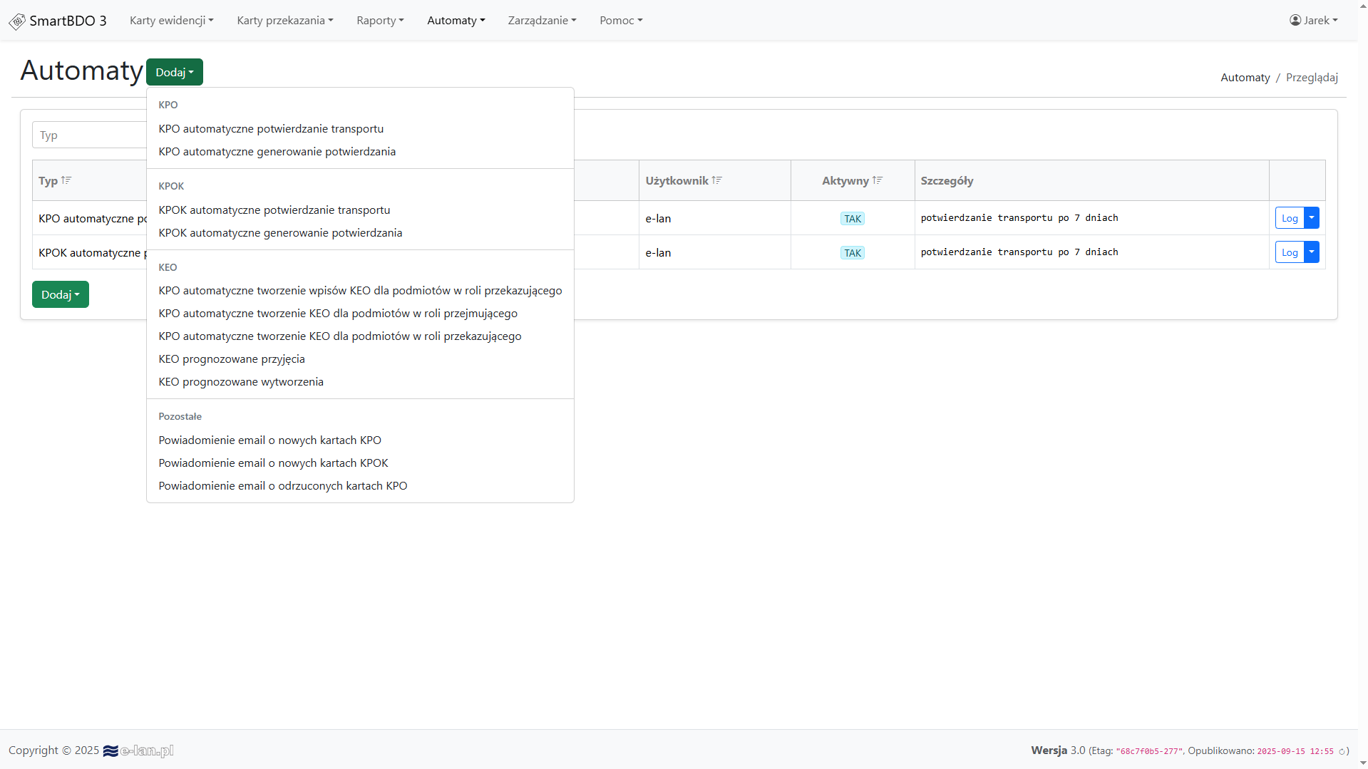Click the e-lan.pl logo in footer
The image size is (1368, 769).
tap(139, 750)
